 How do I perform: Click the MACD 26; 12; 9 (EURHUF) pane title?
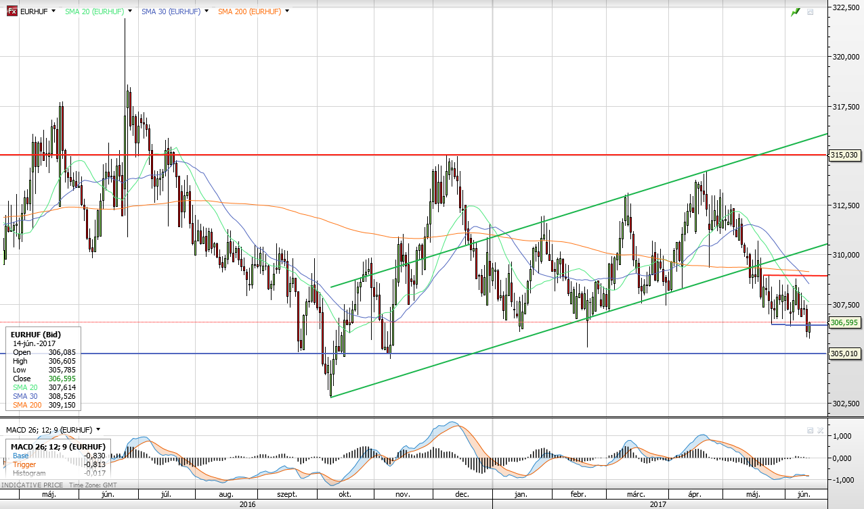pos(49,429)
